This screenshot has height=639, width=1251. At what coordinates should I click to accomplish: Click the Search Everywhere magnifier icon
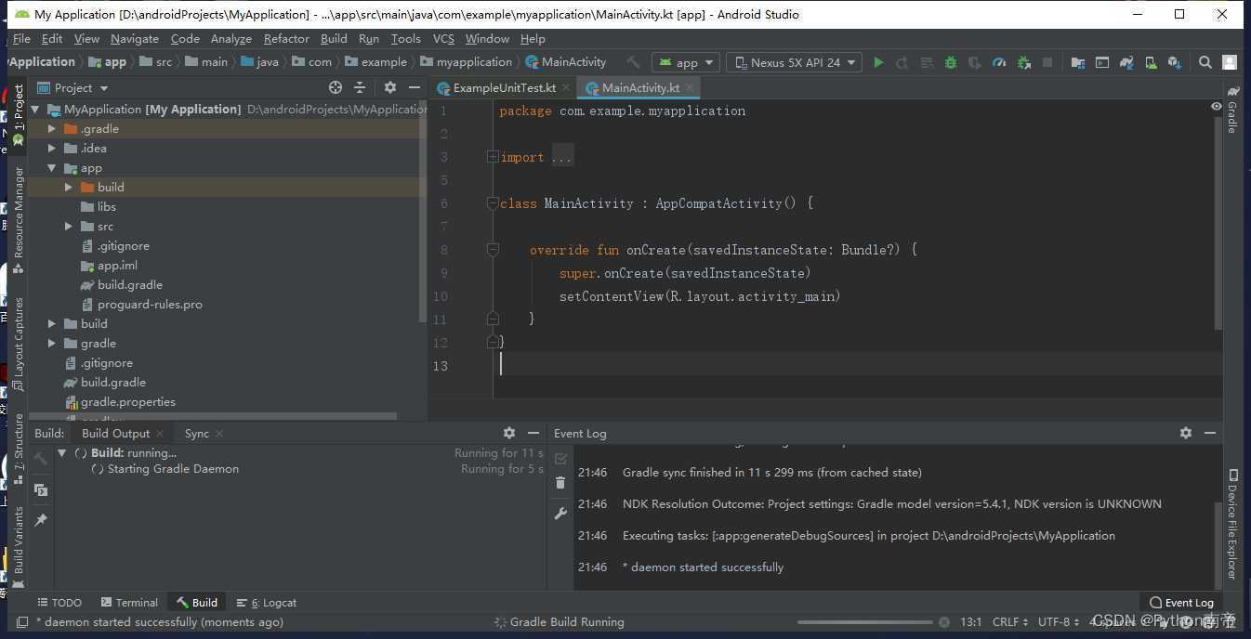1205,62
